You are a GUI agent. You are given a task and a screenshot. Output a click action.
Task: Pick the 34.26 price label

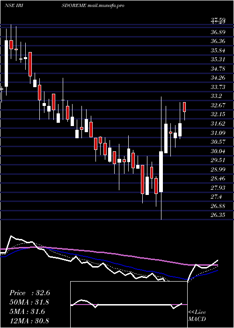(x=218, y=78)
